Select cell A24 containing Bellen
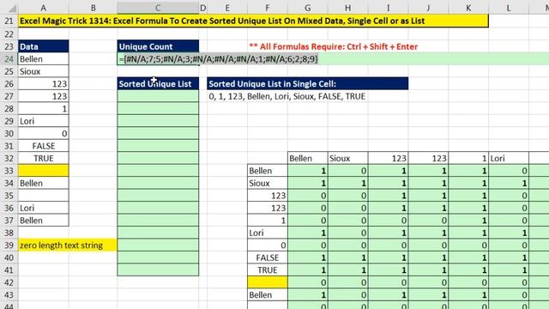Screen dimensions: 549x309 [44, 59]
